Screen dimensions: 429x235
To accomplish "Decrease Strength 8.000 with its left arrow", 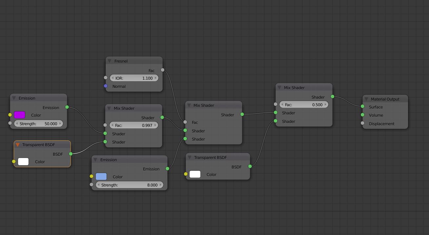I will coord(98,185).
